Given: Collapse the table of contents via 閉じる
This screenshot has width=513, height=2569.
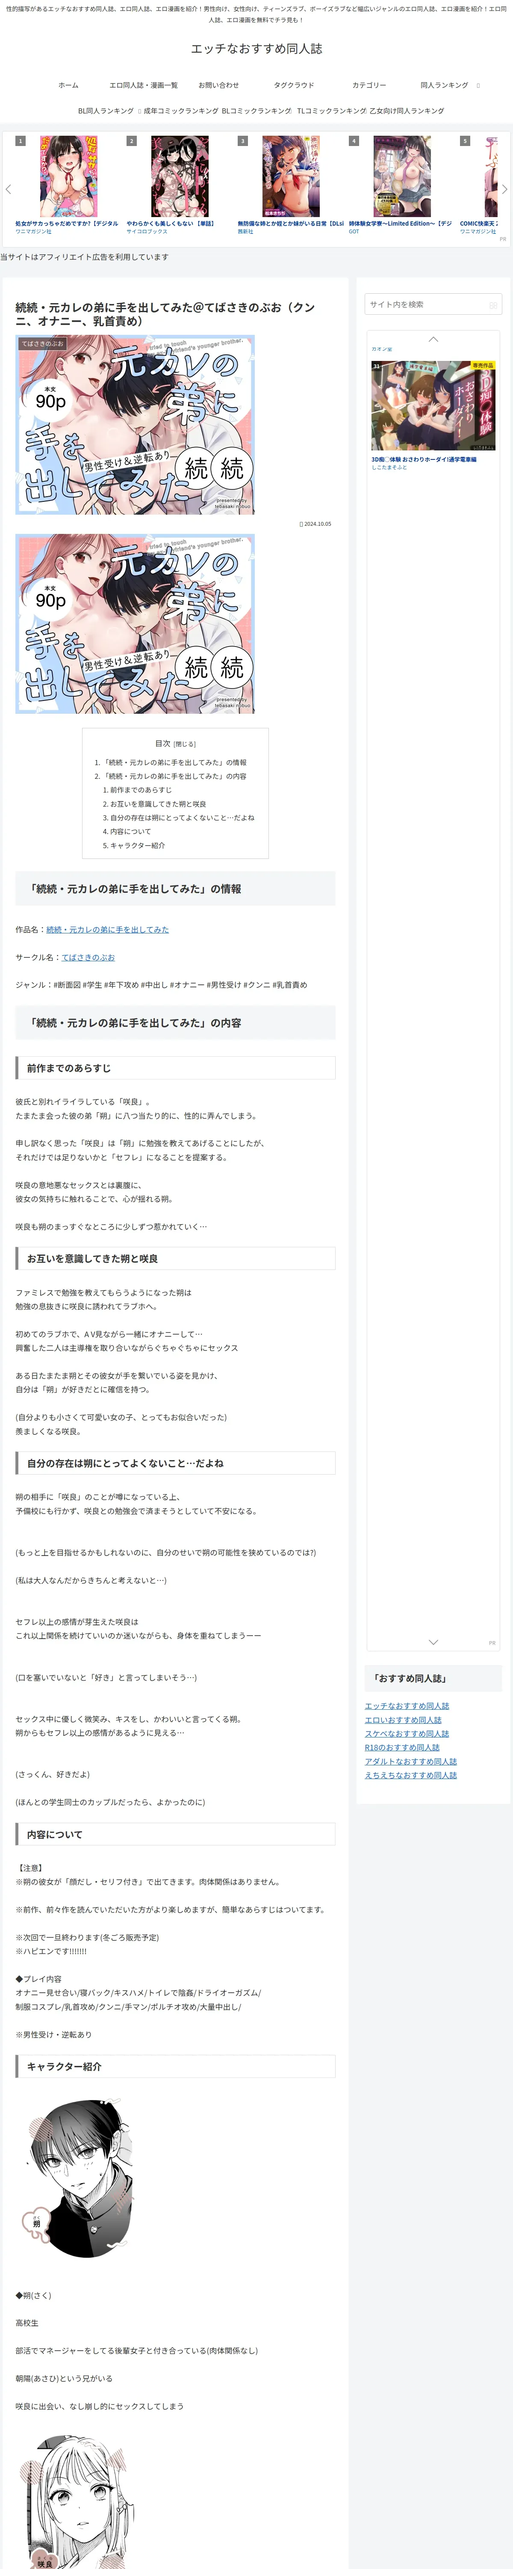Looking at the screenshot, I should click(185, 744).
